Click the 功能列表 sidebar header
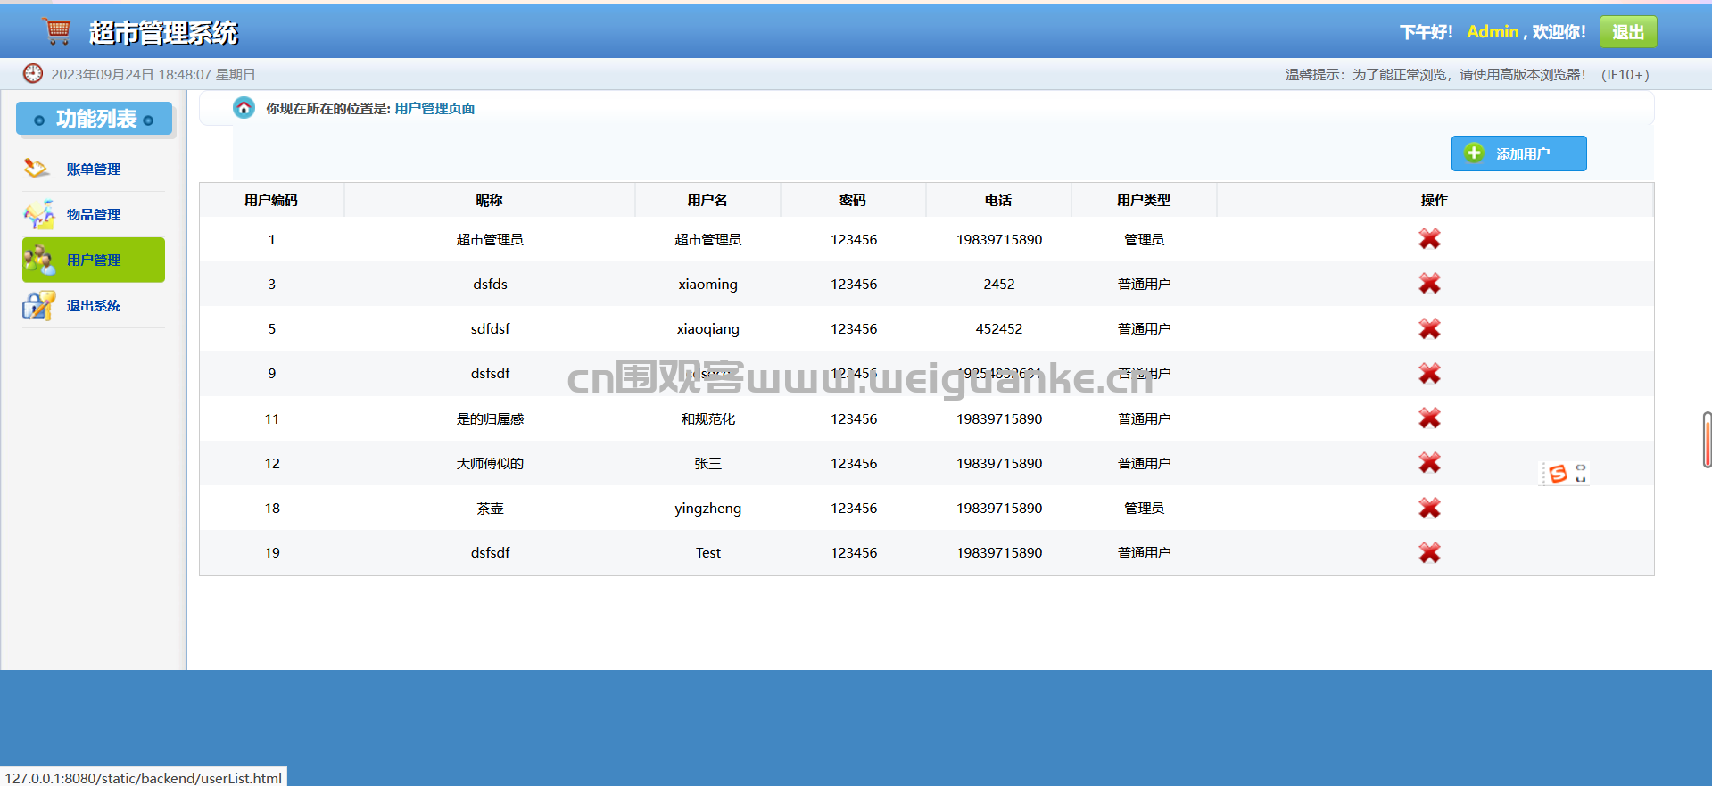This screenshot has width=1712, height=786. tap(94, 119)
